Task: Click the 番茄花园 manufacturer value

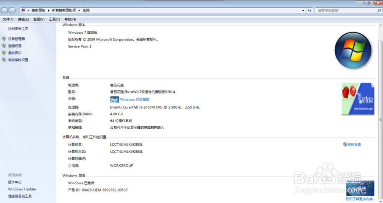Action: (117, 85)
